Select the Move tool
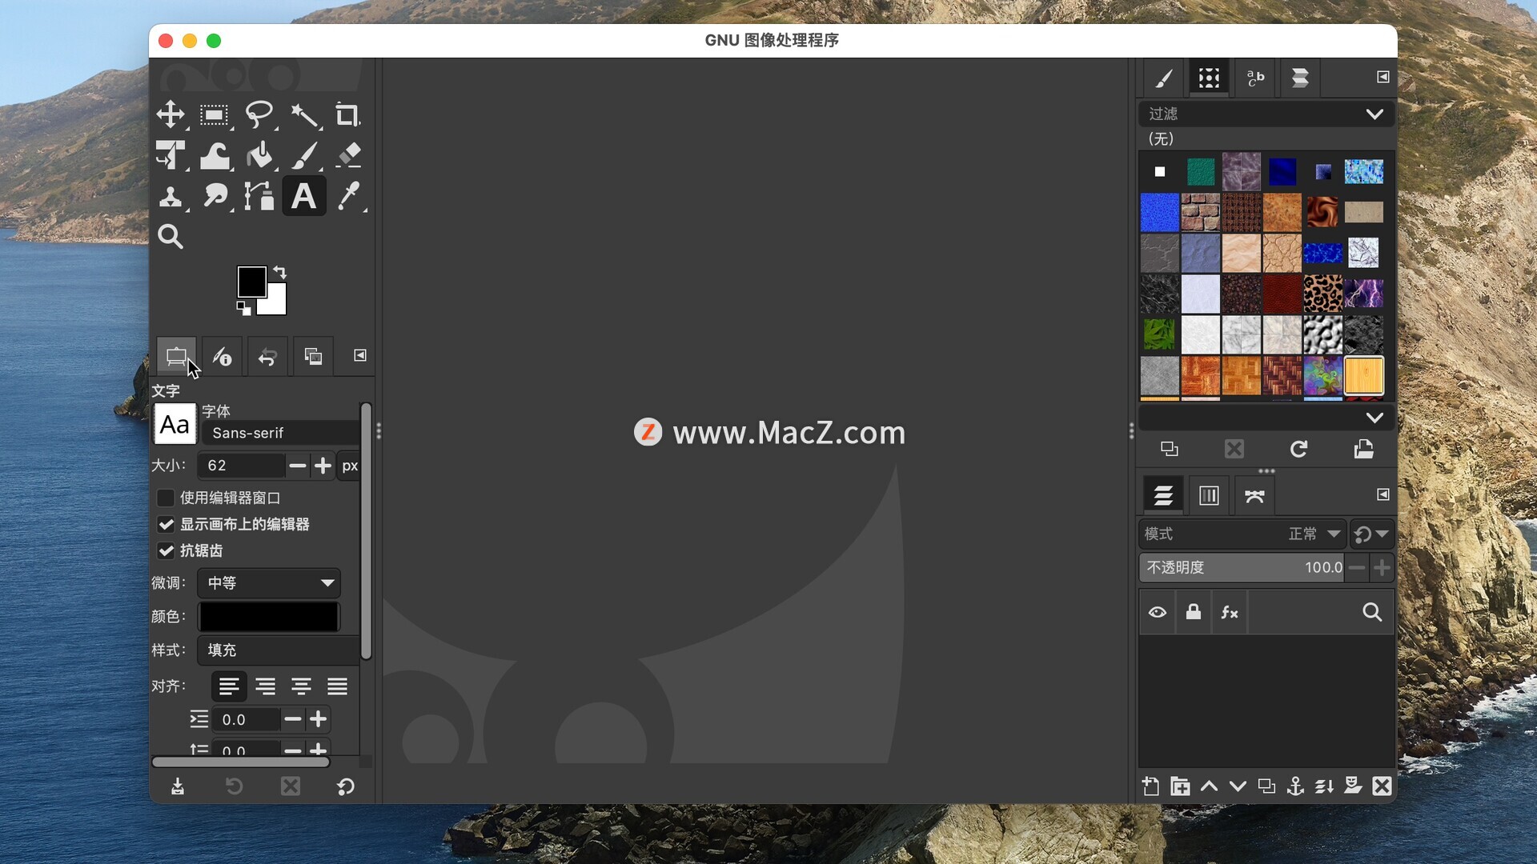The width and height of the screenshot is (1537, 864). tap(170, 114)
